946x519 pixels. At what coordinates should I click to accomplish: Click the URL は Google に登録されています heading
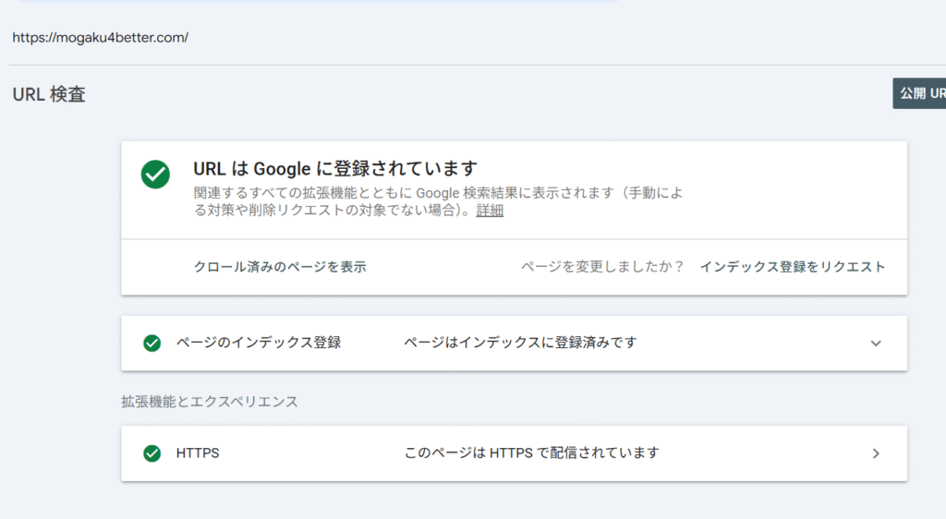click(335, 169)
